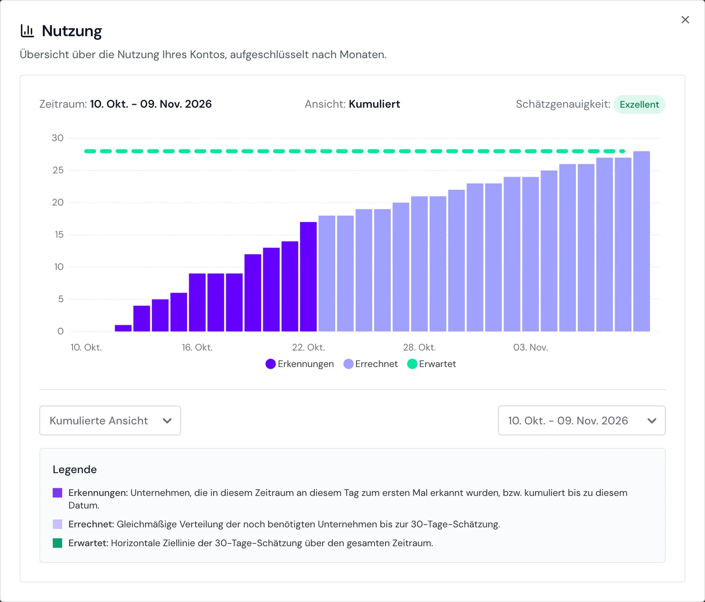The width and height of the screenshot is (705, 602).
Task: Open the Kumulierte Ansicht dropdown
Action: (110, 420)
